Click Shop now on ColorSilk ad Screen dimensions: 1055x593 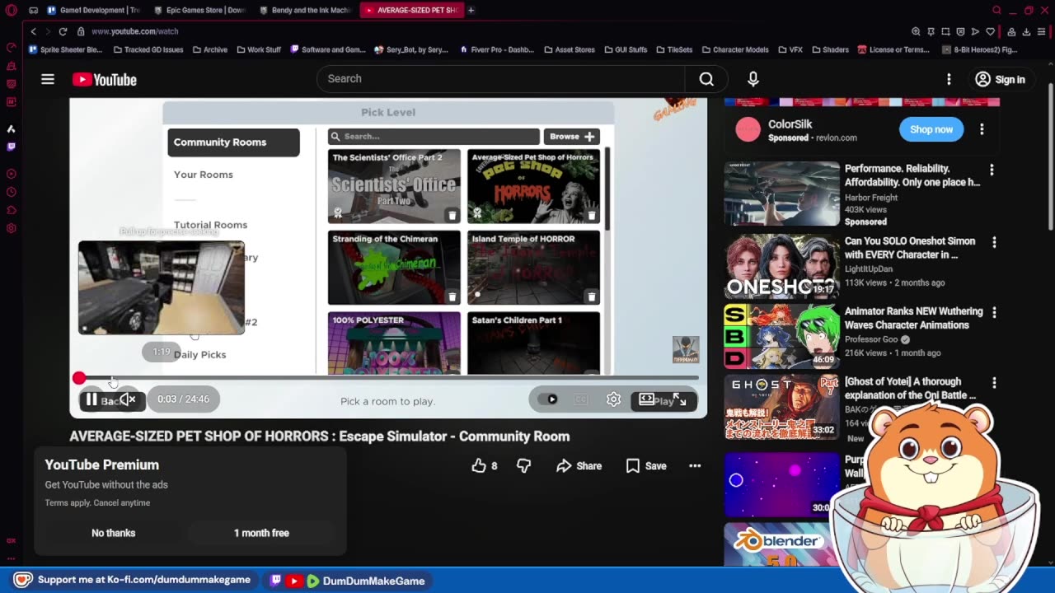click(931, 129)
